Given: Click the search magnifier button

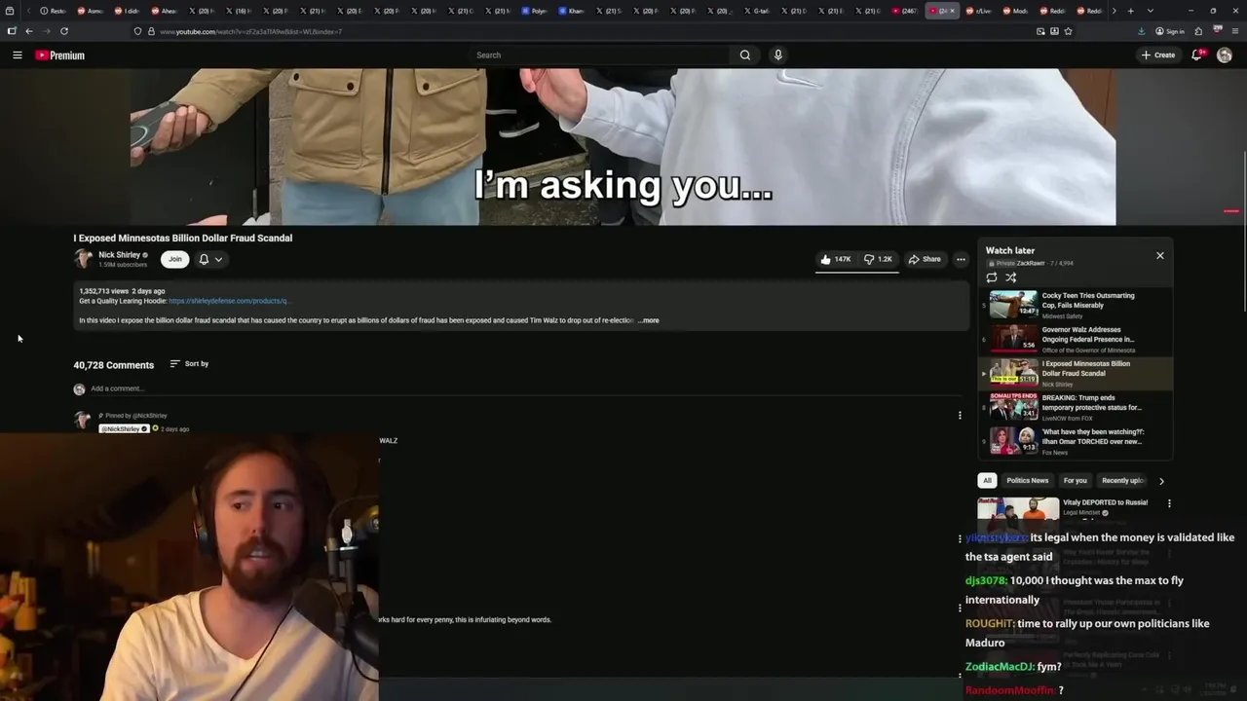Looking at the screenshot, I should click(x=745, y=55).
